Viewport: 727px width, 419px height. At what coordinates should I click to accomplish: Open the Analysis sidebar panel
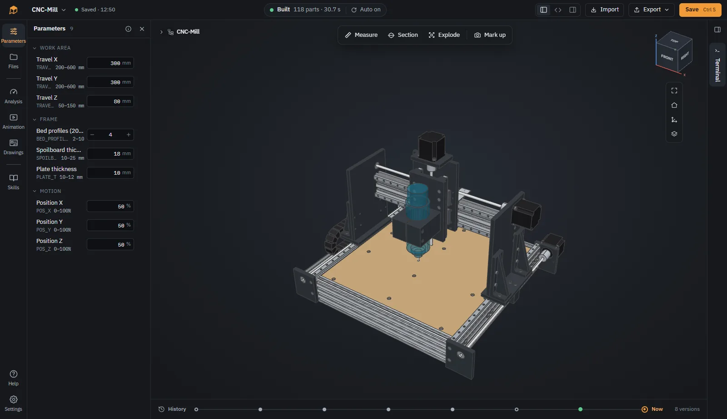click(13, 96)
